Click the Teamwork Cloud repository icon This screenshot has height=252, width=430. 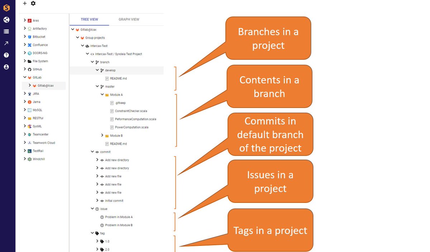click(x=30, y=143)
